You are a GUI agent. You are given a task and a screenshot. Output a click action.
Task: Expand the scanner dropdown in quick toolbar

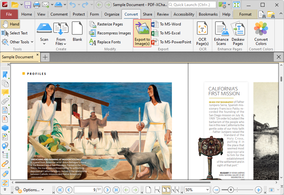(65, 5)
